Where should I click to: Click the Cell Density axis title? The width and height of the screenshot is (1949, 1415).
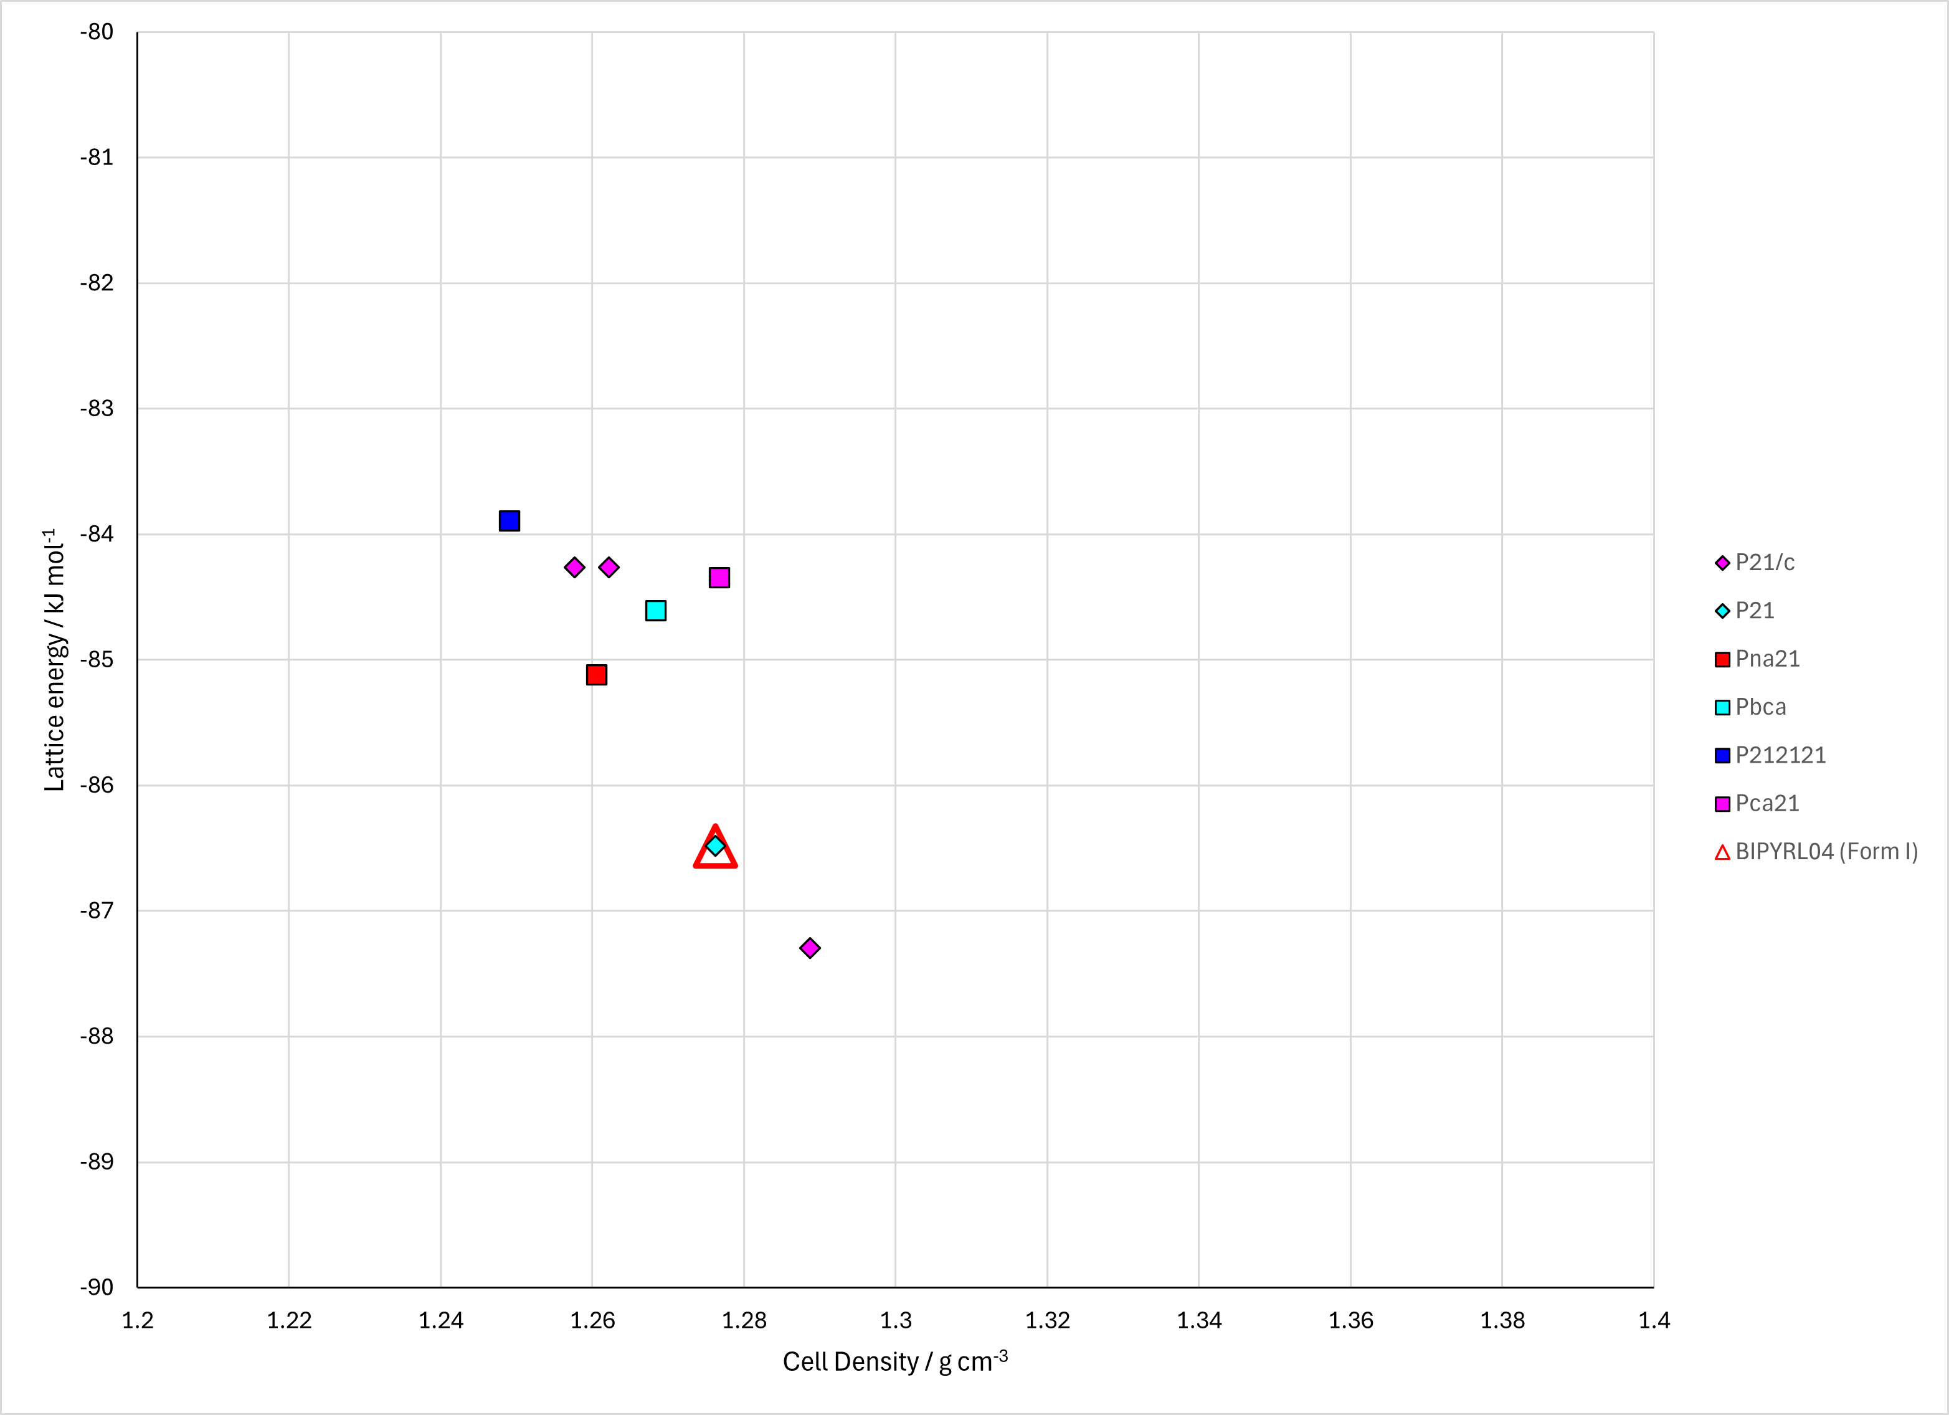tap(896, 1361)
